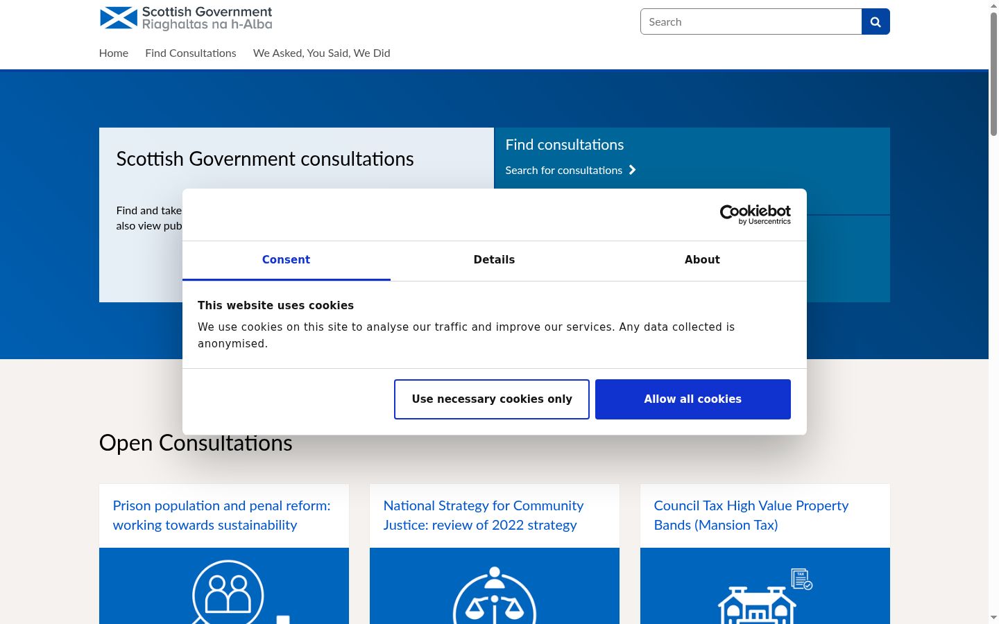Go to Home in the navigation
This screenshot has width=999, height=624.
[114, 53]
